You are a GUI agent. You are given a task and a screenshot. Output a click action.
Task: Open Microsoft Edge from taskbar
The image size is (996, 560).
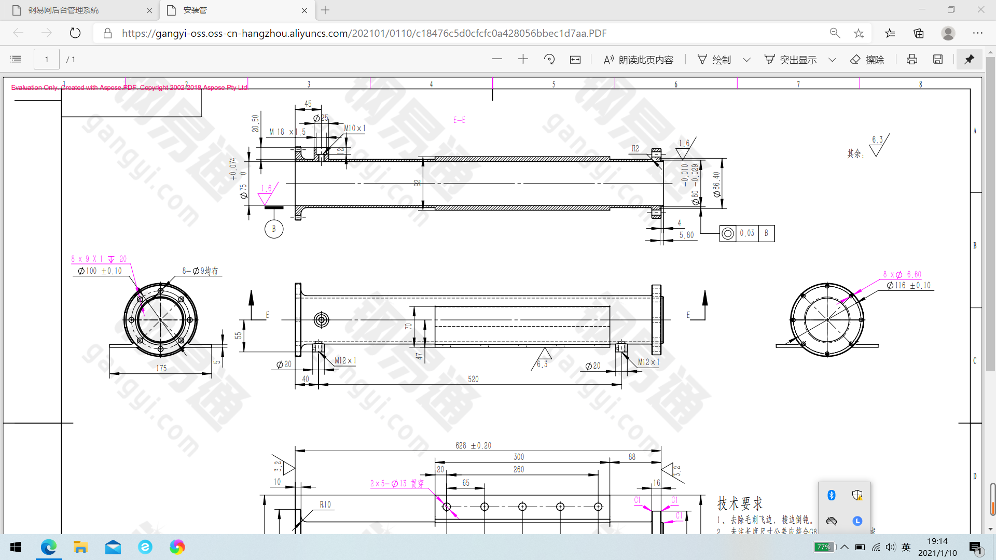point(49,547)
